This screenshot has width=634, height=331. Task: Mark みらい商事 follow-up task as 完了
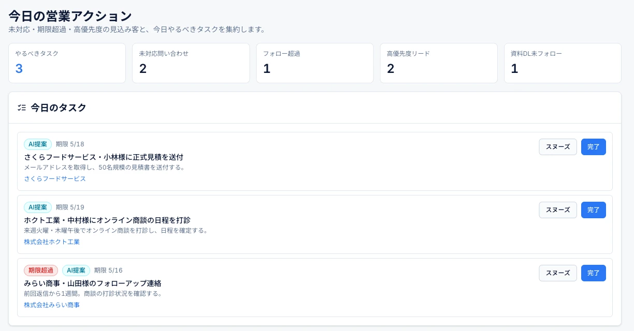pyautogui.click(x=594, y=273)
